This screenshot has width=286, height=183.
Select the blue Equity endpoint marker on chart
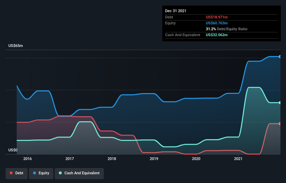(x=280, y=57)
